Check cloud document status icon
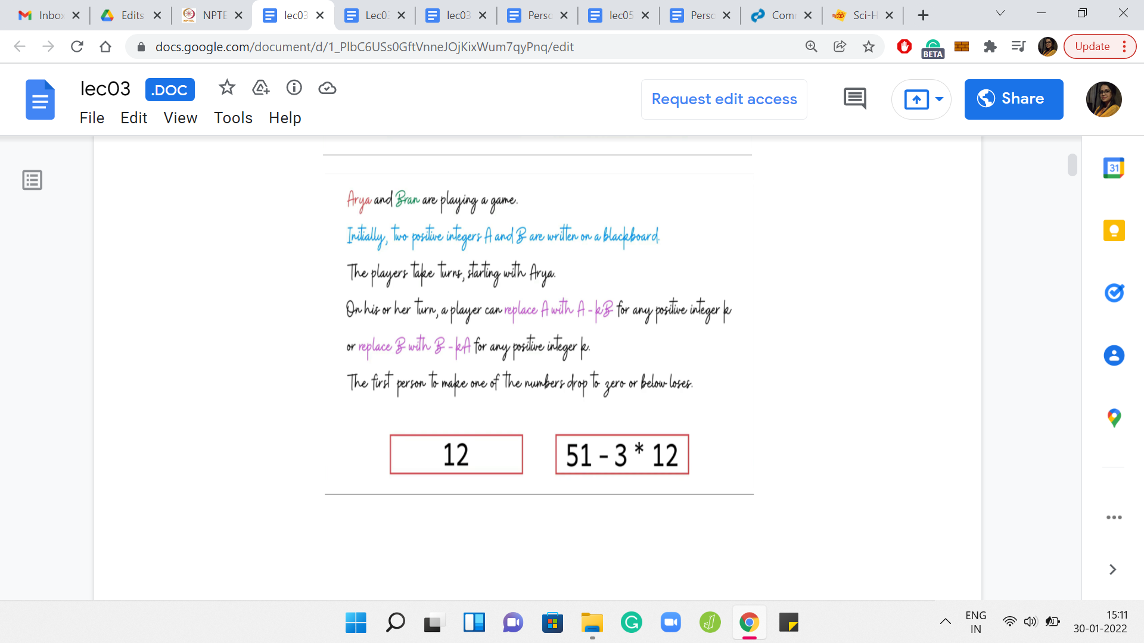 tap(327, 88)
